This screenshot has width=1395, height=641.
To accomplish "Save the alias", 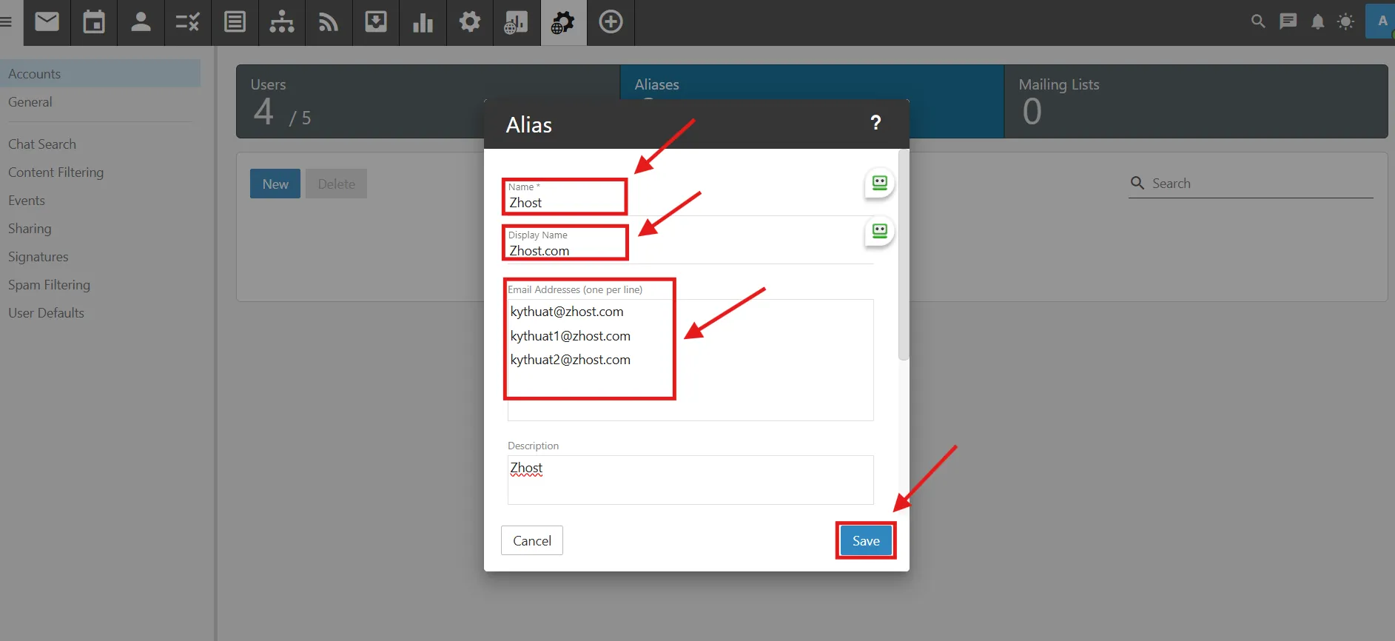I will pos(865,541).
